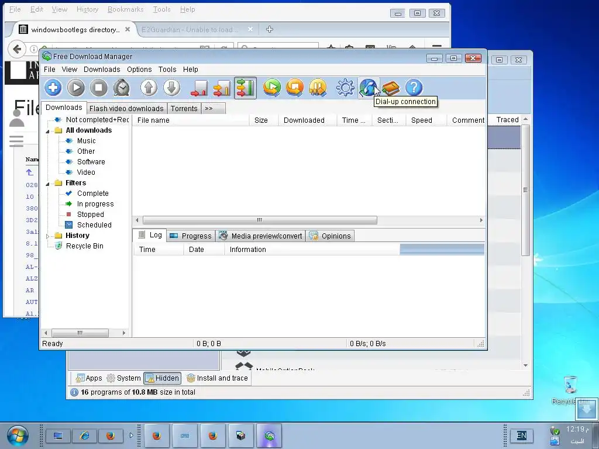Select Software category in tree
The image size is (599, 449).
[x=91, y=162]
